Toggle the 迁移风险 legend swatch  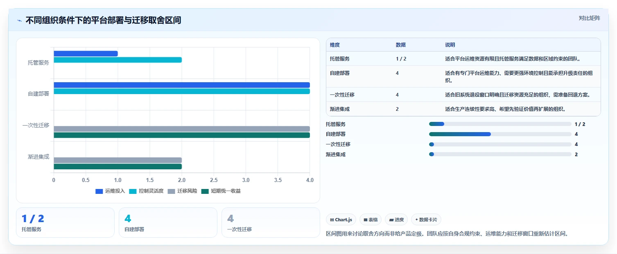click(171, 191)
